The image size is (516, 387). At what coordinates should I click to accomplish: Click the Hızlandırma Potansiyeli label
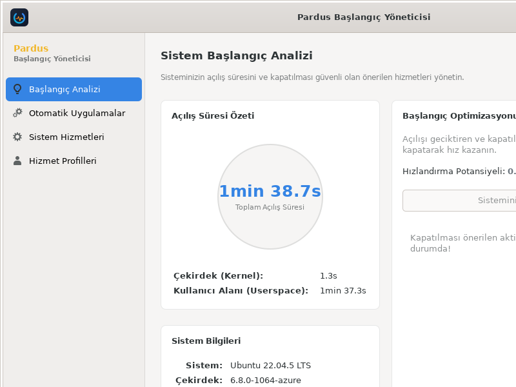(454, 172)
